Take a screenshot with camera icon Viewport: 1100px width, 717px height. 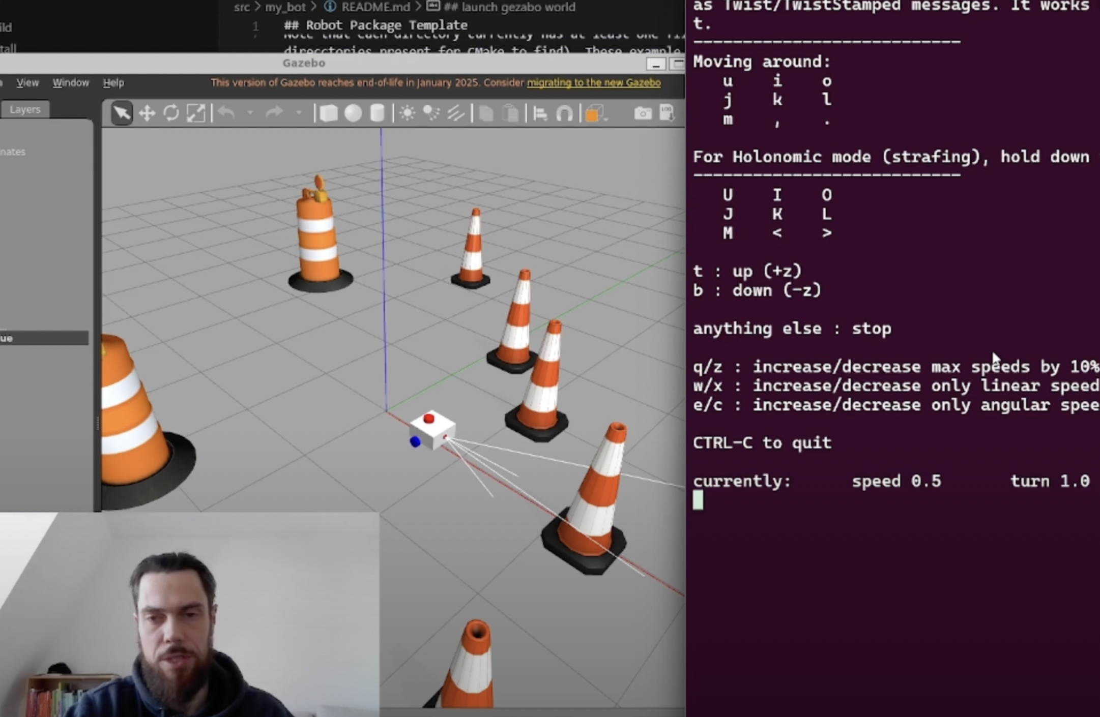(x=643, y=113)
